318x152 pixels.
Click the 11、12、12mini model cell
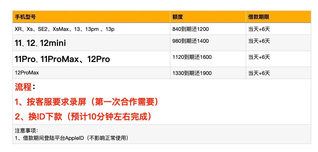click(40, 43)
